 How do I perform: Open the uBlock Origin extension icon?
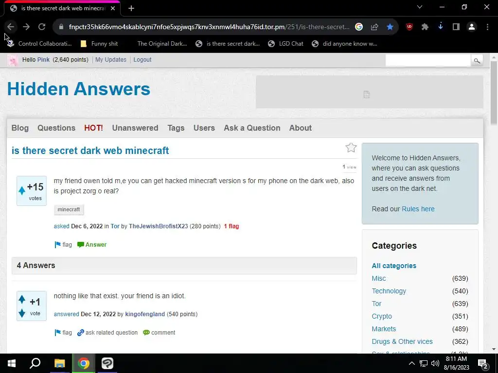click(x=409, y=27)
